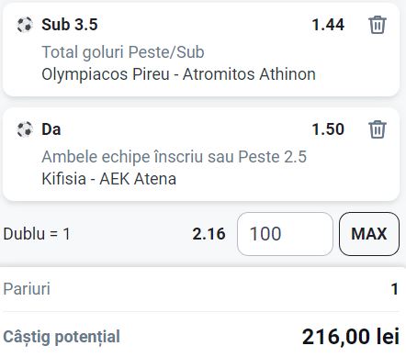Select the Da selection title
Image resolution: width=406 pixels, height=357 pixels.
[x=51, y=129]
